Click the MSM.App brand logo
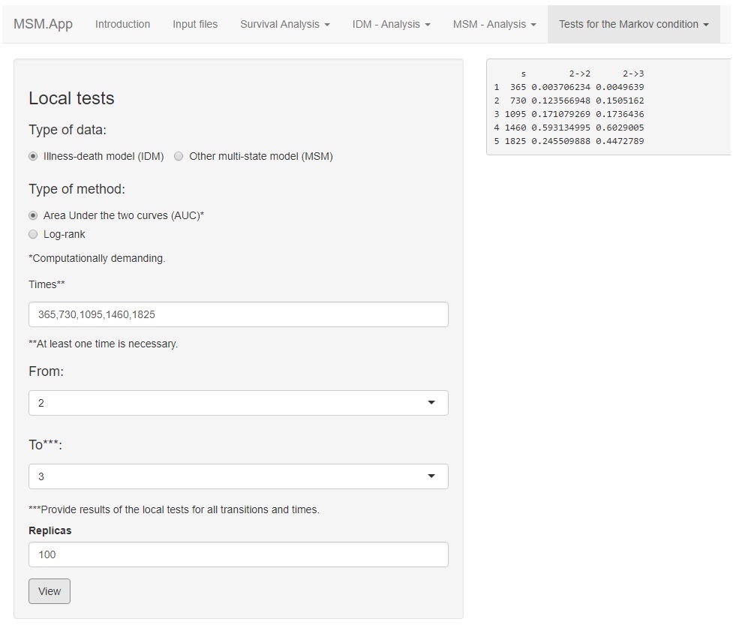This screenshot has width=736, height=631. click(x=43, y=24)
